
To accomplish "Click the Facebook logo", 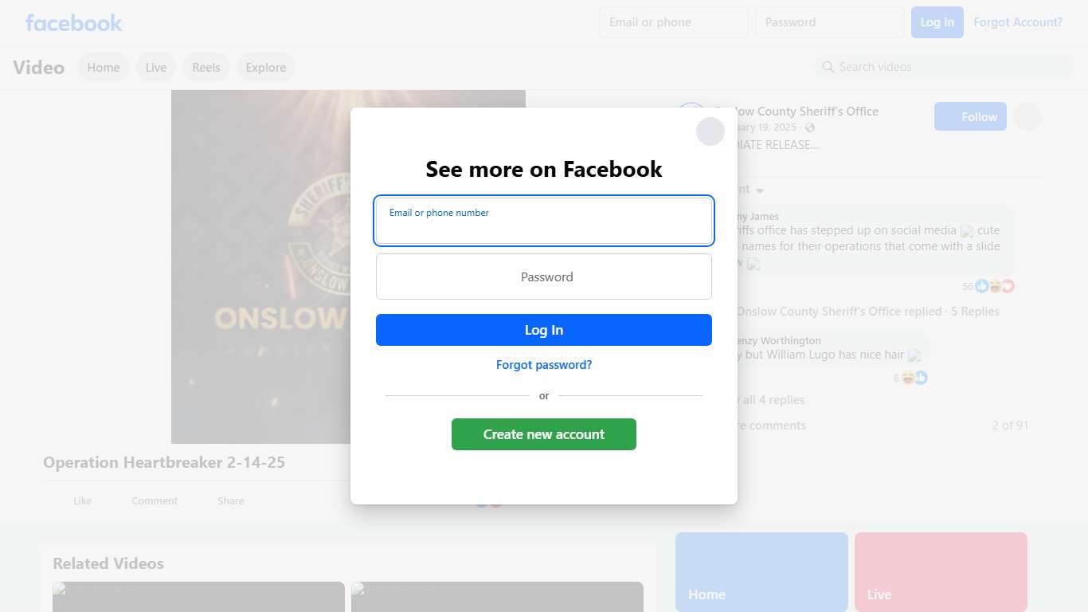I will 74,22.
